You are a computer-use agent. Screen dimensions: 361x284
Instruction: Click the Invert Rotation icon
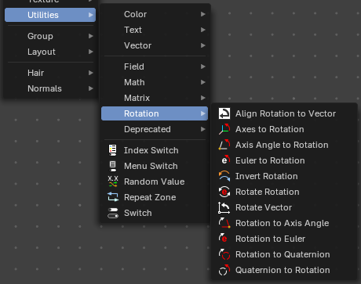[224, 176]
